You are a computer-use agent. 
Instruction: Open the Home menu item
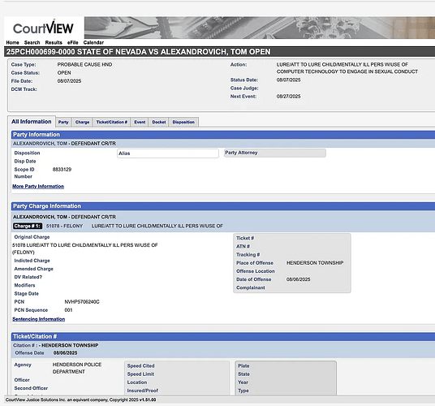12,42
